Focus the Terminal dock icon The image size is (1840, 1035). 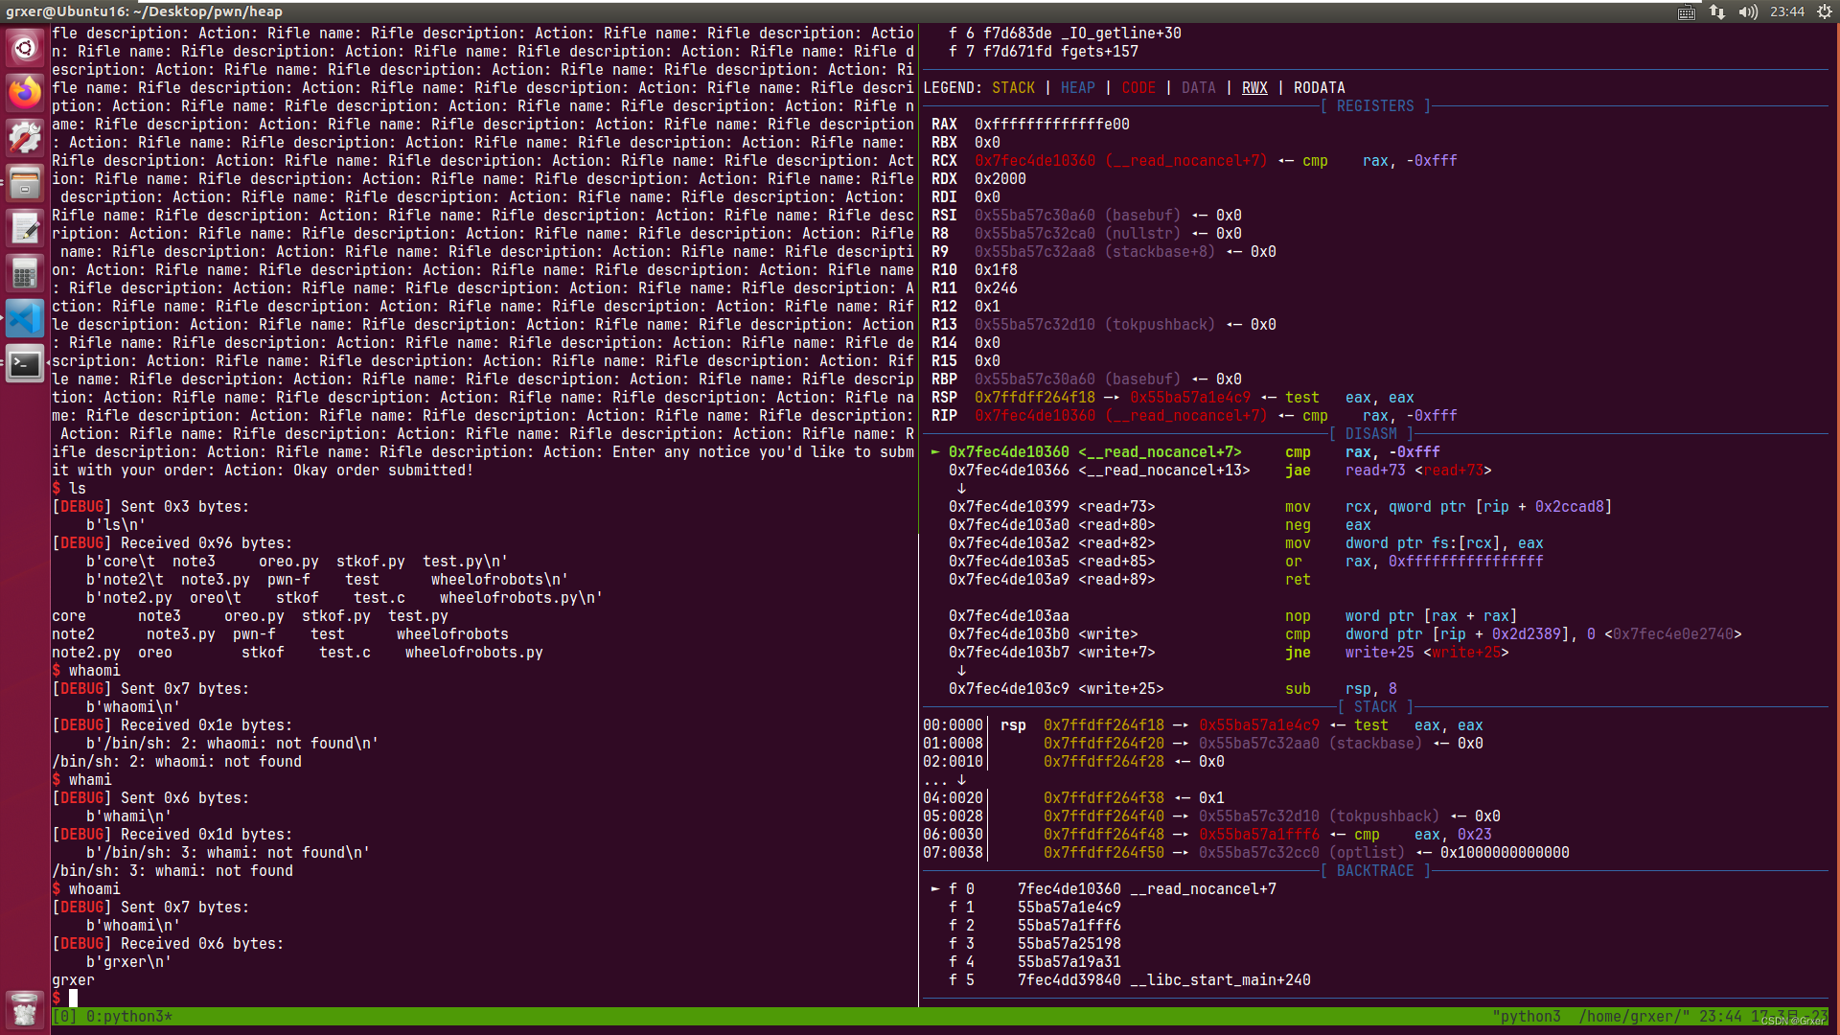25,364
